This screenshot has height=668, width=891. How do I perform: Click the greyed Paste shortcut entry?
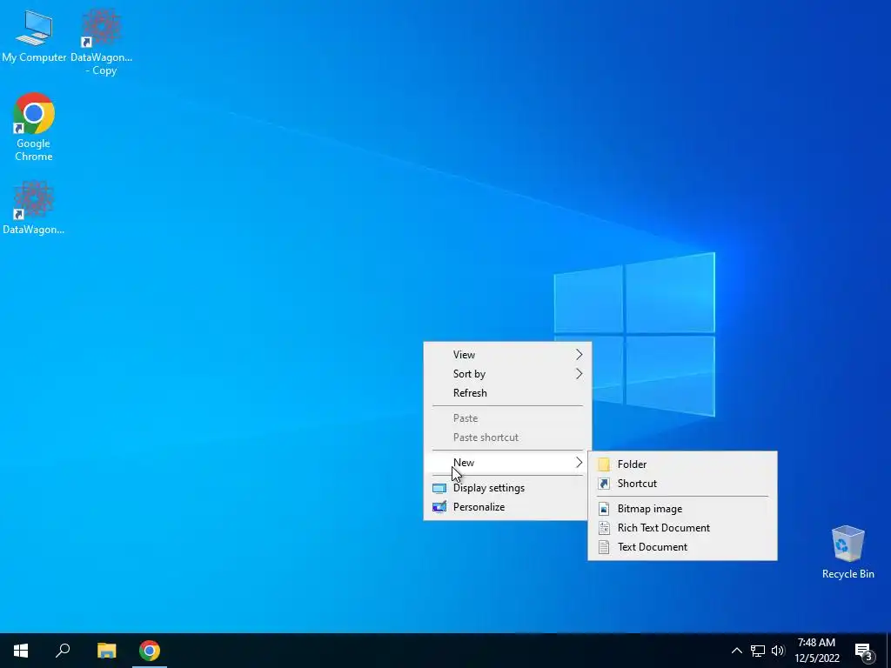pyautogui.click(x=507, y=438)
